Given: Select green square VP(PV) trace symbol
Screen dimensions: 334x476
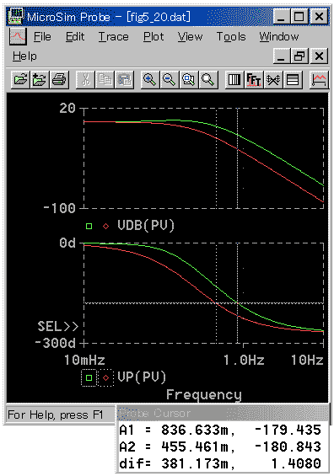Looking at the screenshot, I should pos(89,377).
